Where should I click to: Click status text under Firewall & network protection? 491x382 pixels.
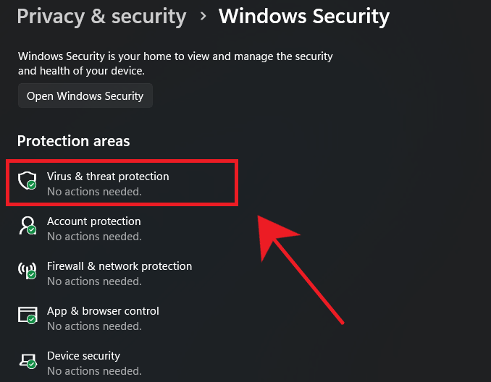point(94,281)
